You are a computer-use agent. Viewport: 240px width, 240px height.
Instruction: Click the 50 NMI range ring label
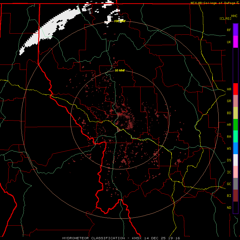pos(120,70)
